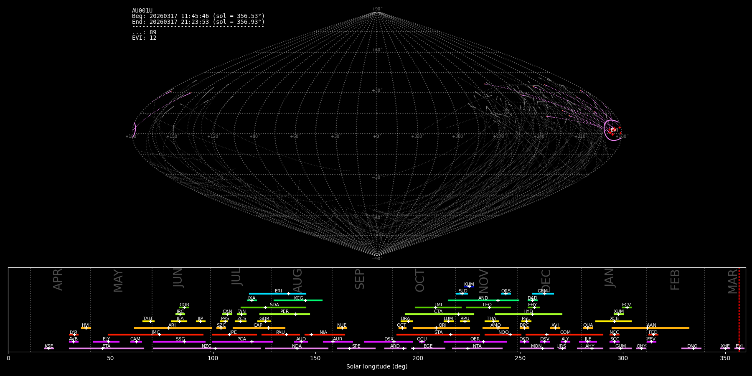
Task: Select the LYR shower label
Action: [74, 333]
